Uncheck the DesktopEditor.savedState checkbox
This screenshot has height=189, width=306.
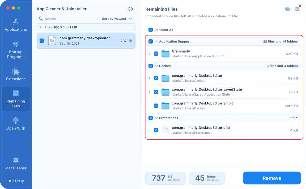pyautogui.click(x=156, y=92)
